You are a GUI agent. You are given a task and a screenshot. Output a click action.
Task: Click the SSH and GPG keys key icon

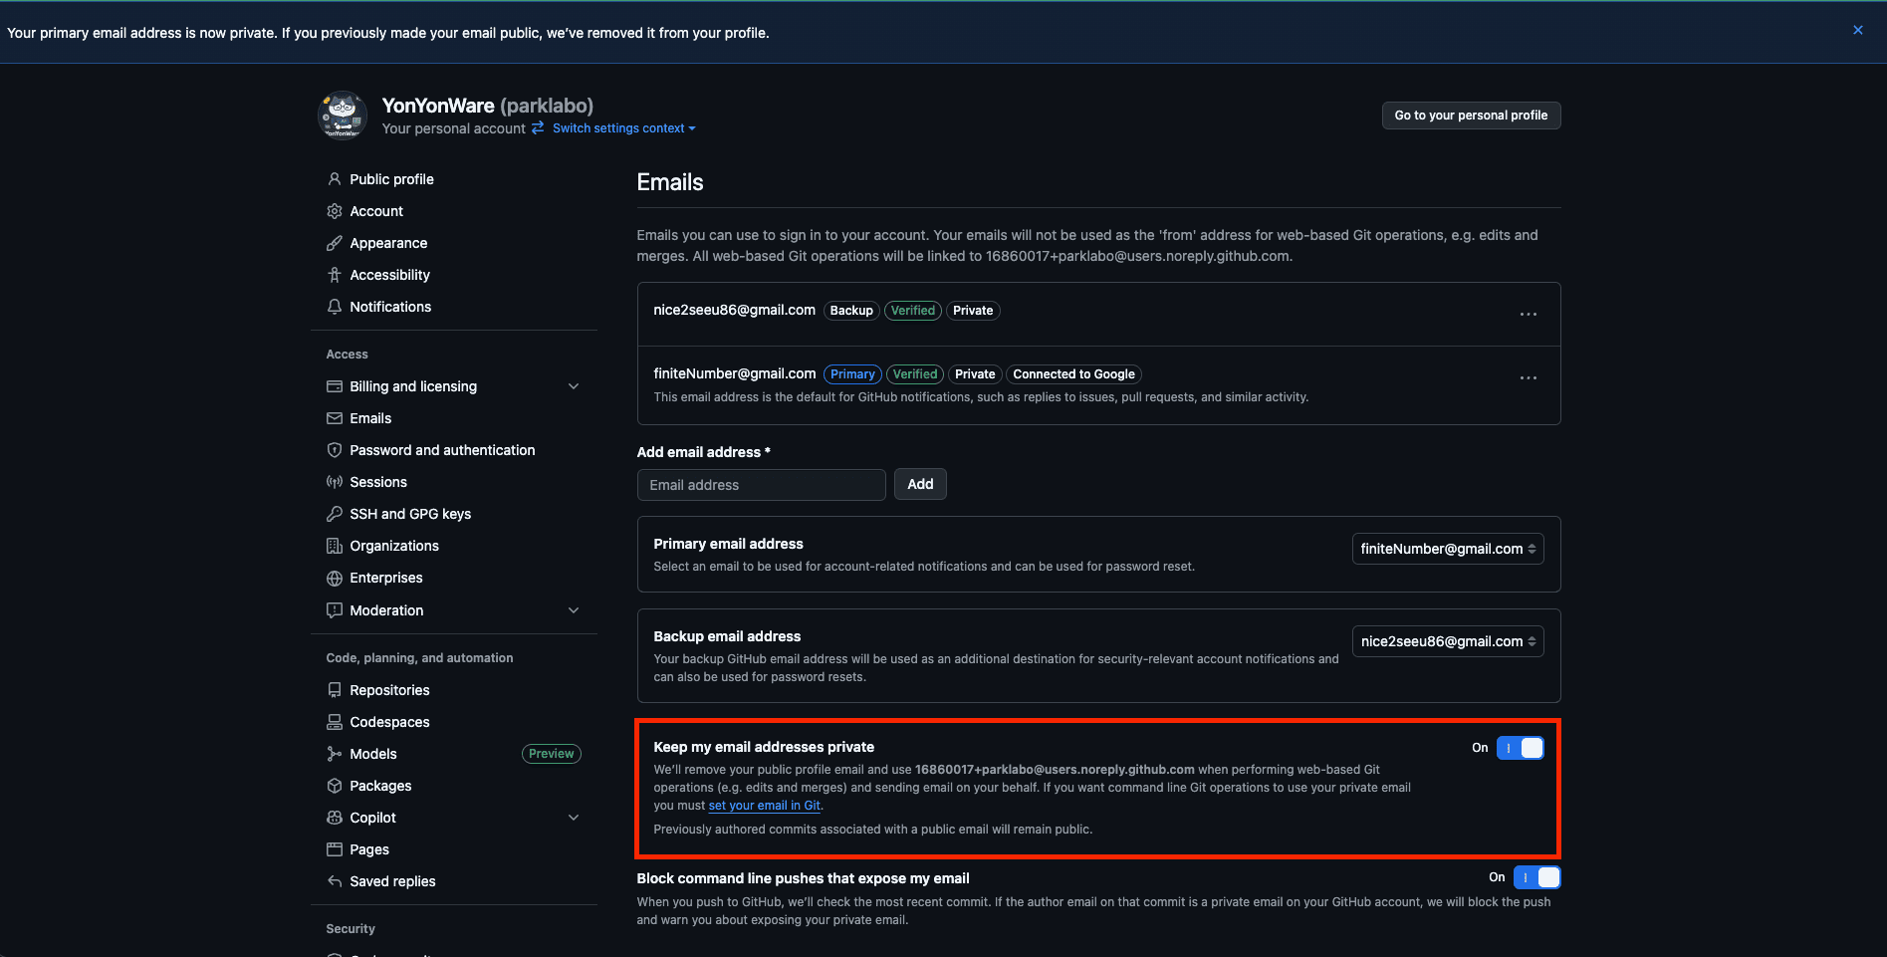(335, 514)
